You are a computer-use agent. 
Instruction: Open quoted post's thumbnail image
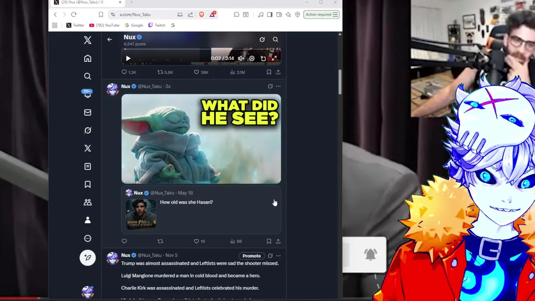click(141, 214)
